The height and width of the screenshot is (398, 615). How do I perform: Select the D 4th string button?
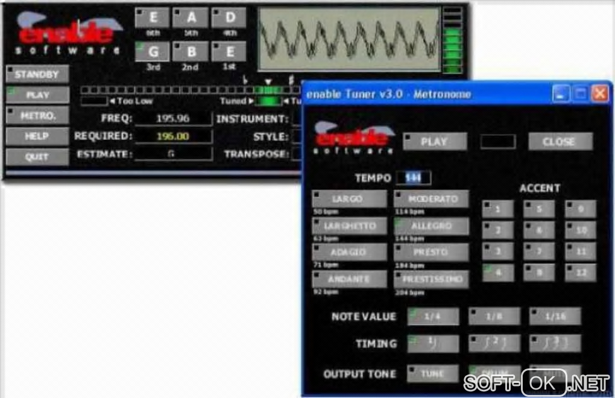(x=229, y=17)
